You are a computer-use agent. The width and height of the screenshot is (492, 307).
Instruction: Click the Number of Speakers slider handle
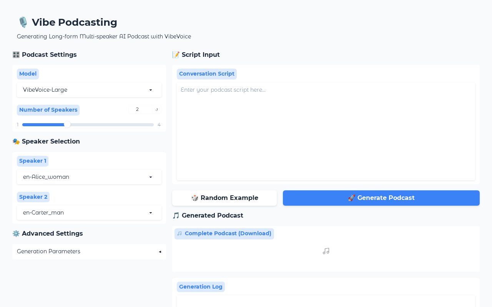tap(67, 124)
